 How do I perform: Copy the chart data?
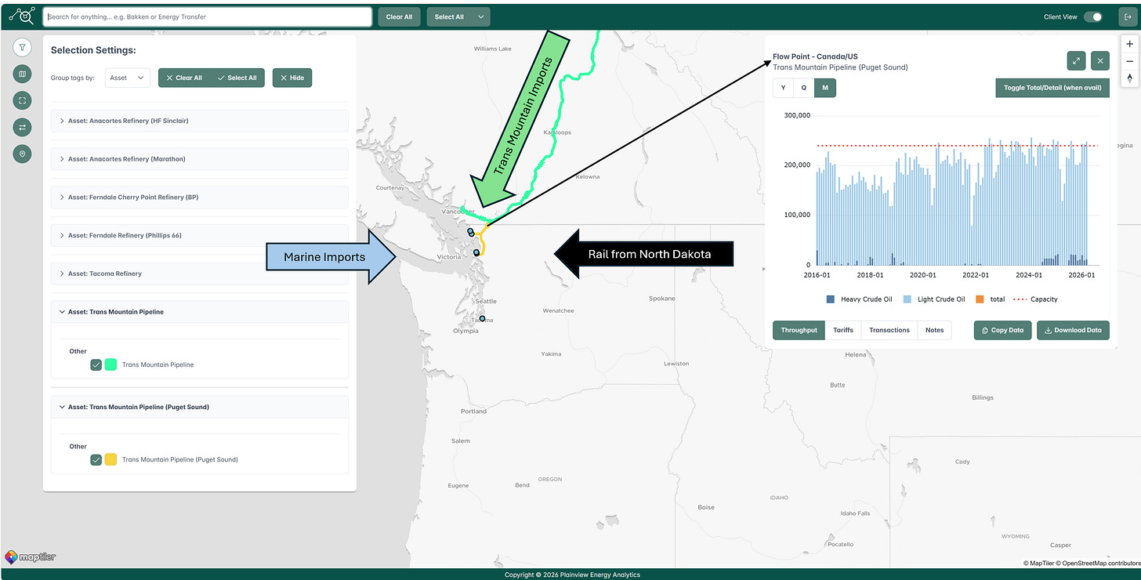pos(1003,330)
